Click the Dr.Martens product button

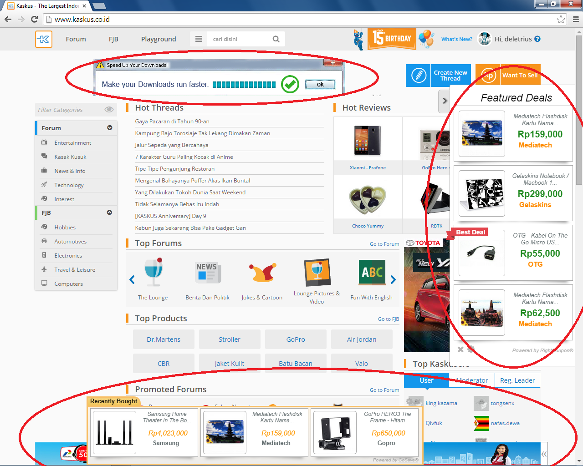click(x=164, y=339)
